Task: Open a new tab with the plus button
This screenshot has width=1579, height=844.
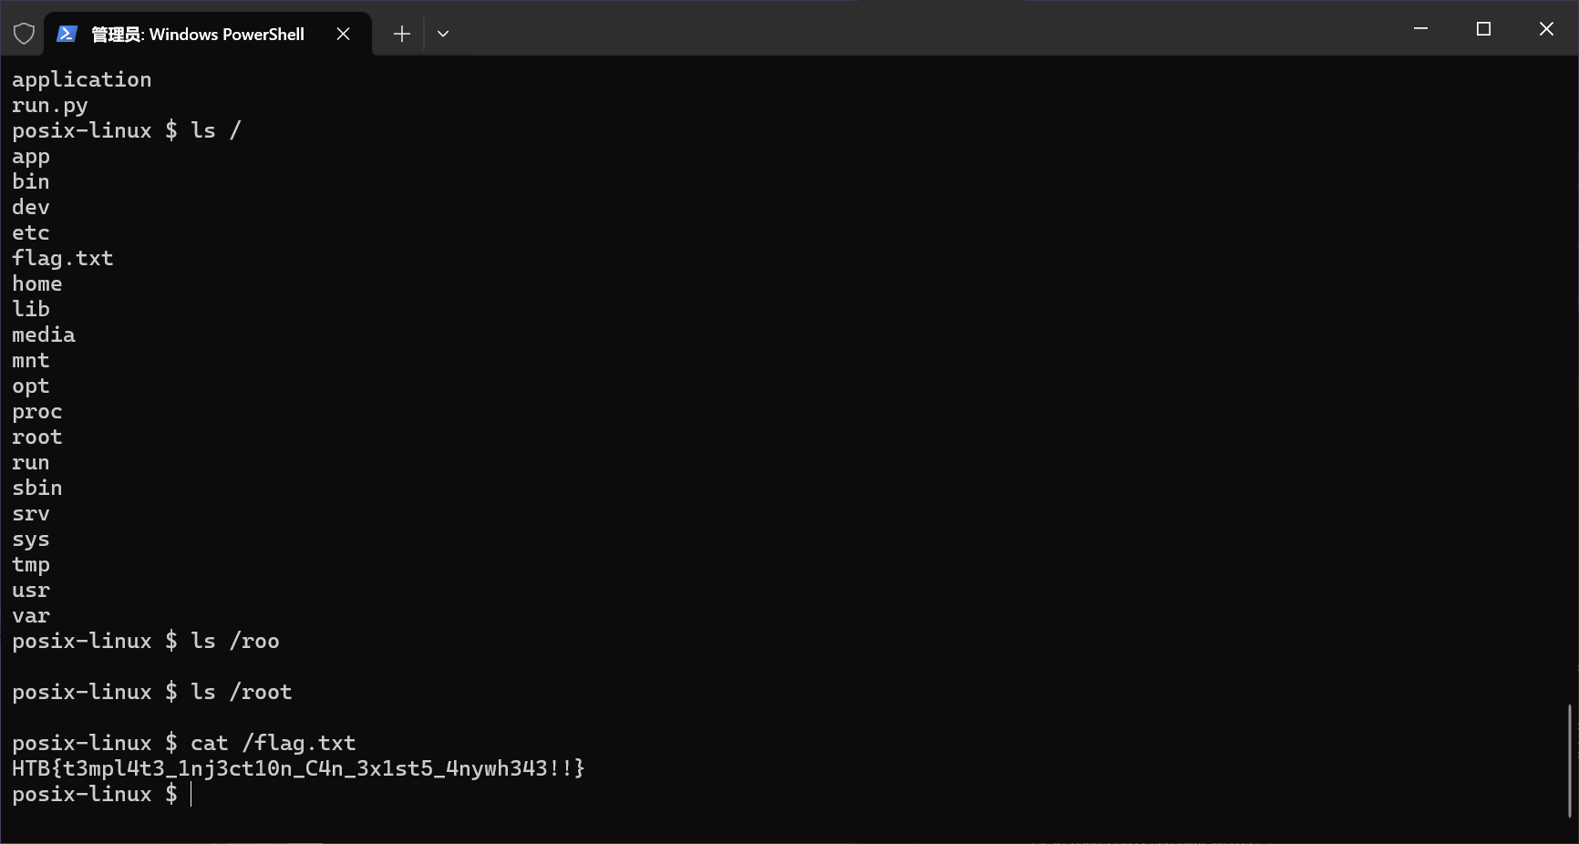Action: [401, 34]
